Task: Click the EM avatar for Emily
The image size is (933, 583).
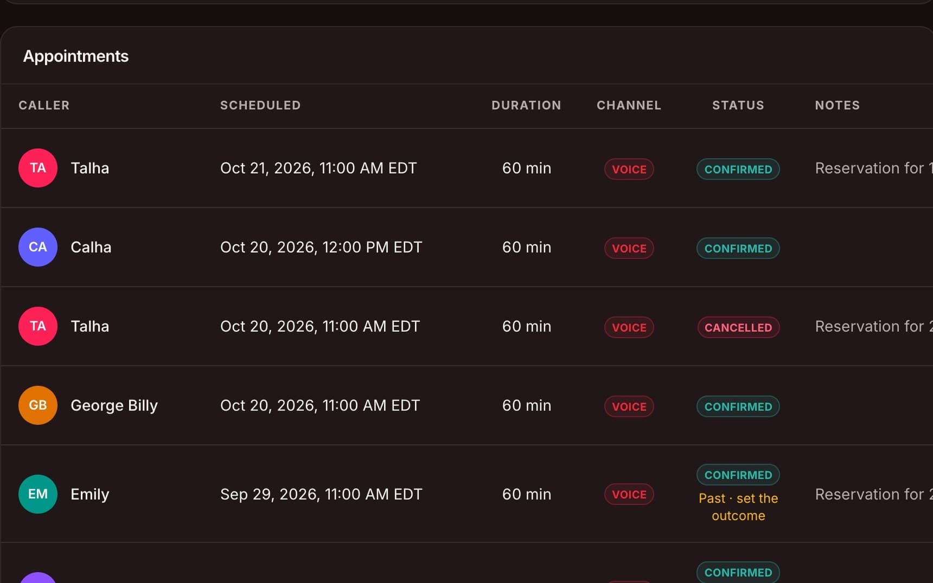Action: click(38, 494)
